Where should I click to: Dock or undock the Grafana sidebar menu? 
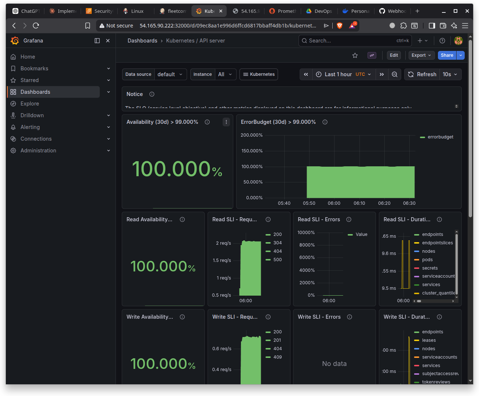(97, 41)
